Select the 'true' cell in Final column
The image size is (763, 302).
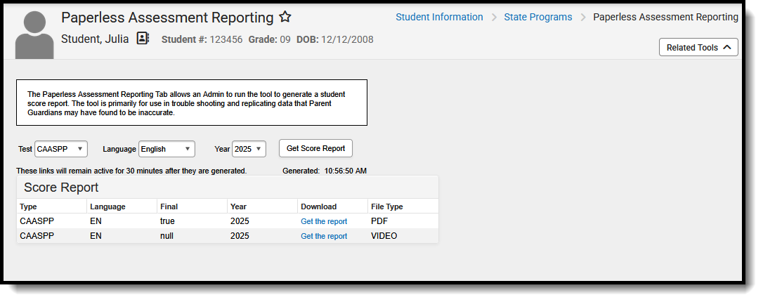coord(167,221)
